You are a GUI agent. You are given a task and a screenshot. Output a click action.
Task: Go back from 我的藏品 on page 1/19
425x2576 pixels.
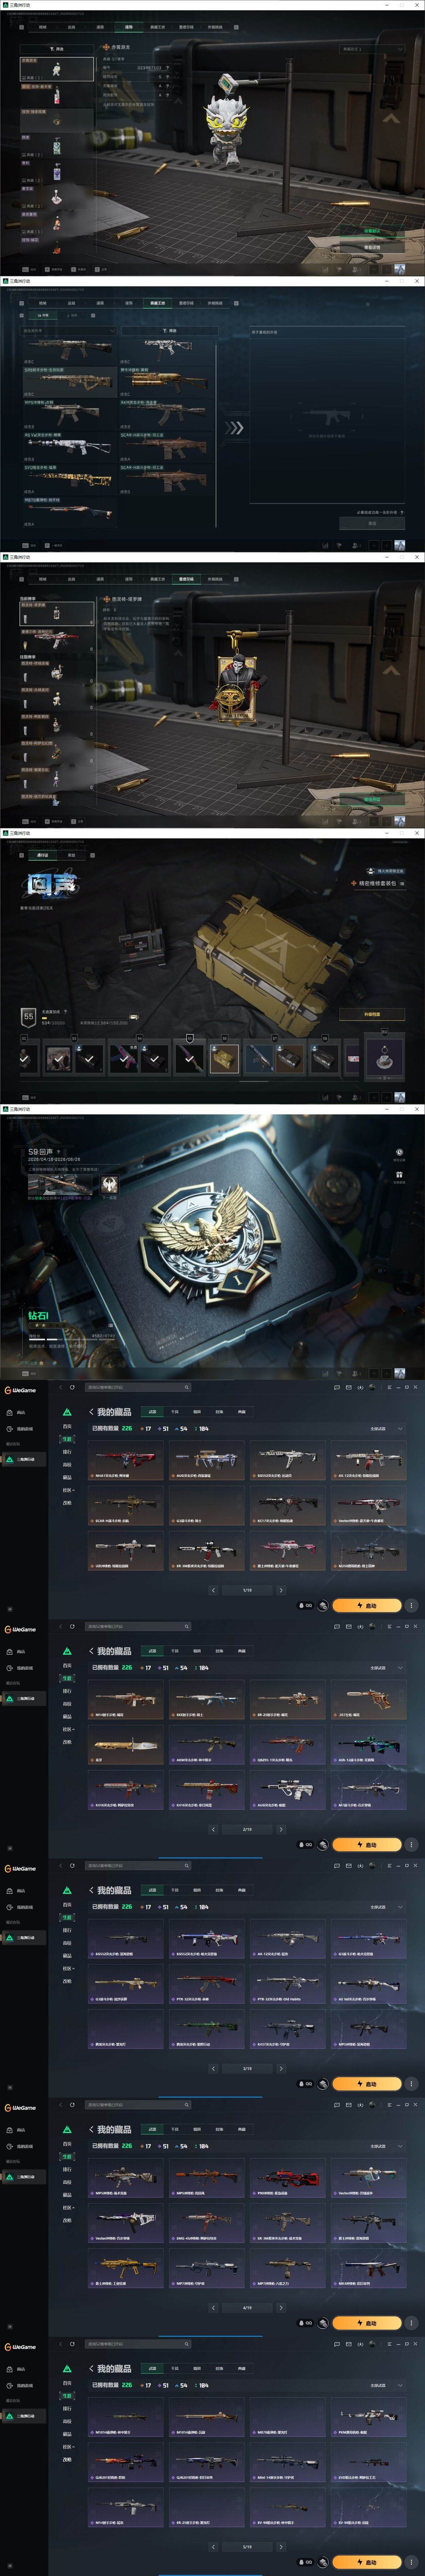click(91, 1412)
